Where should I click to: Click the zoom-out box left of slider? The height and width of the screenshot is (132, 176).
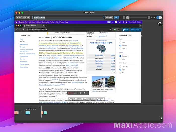(124, 18)
